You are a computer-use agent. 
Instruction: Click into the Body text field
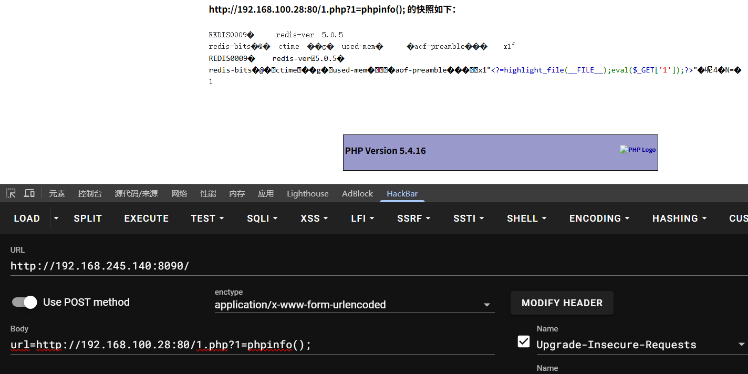(x=252, y=345)
